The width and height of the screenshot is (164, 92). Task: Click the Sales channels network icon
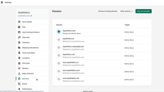click(x=19, y=74)
